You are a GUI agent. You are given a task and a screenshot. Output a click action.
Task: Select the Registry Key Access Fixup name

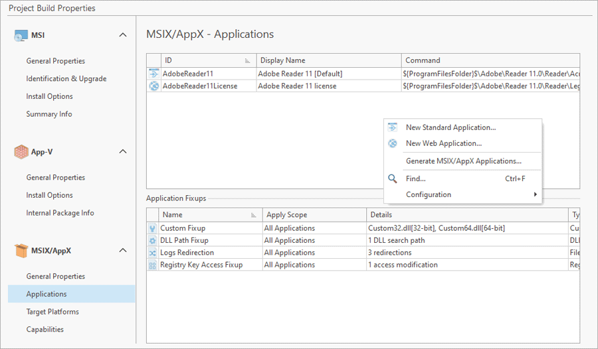(211, 265)
